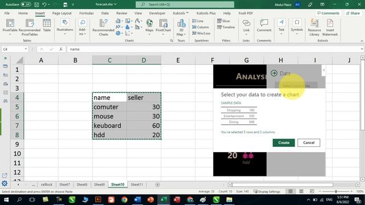Open the Add-ins menu
365x205 pixels.
coord(82,27)
